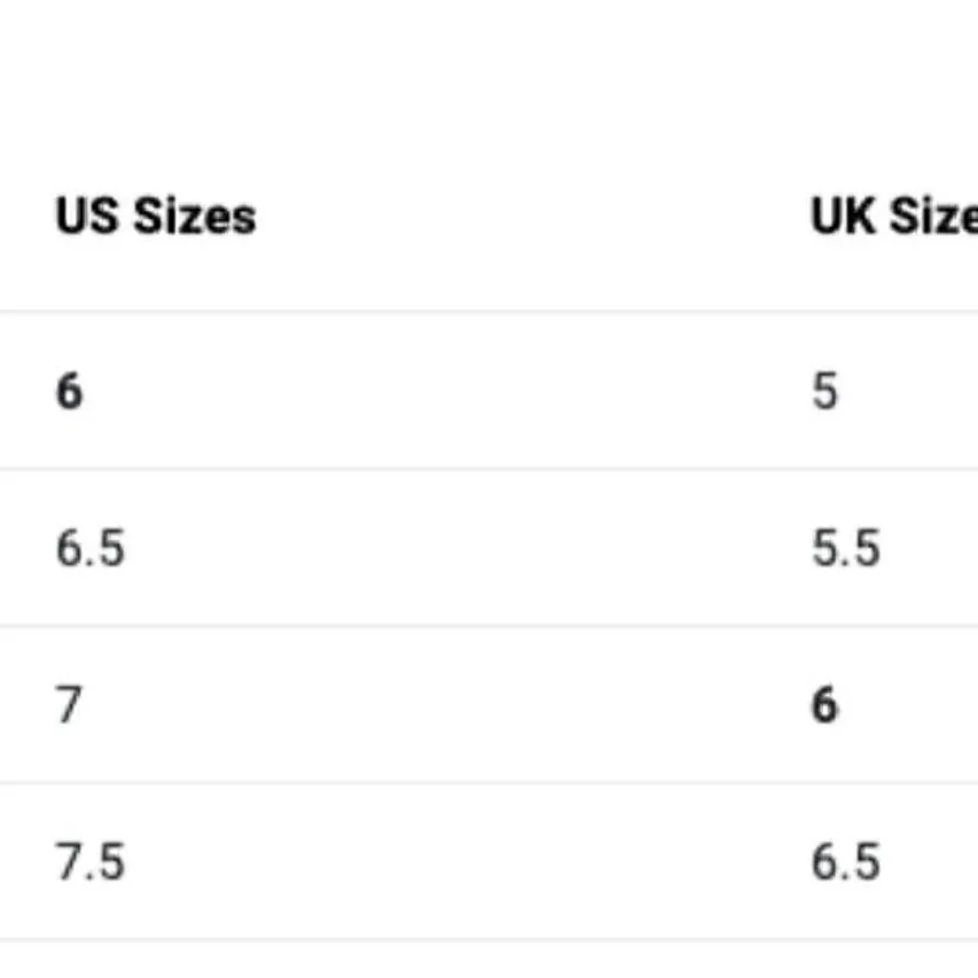The image size is (978, 978).
Task: Click UK size 5 in first row
Action: pyautogui.click(x=824, y=391)
